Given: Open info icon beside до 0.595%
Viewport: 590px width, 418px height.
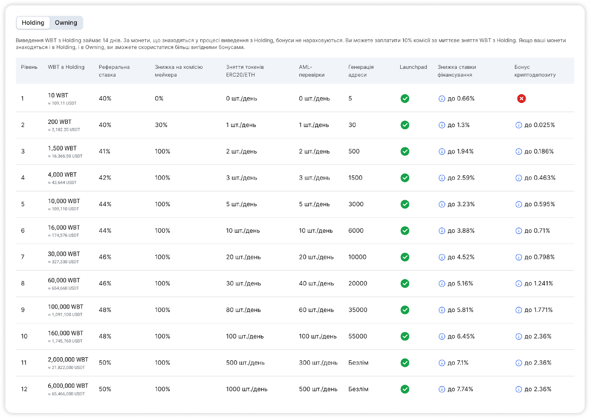Looking at the screenshot, I should coord(518,204).
